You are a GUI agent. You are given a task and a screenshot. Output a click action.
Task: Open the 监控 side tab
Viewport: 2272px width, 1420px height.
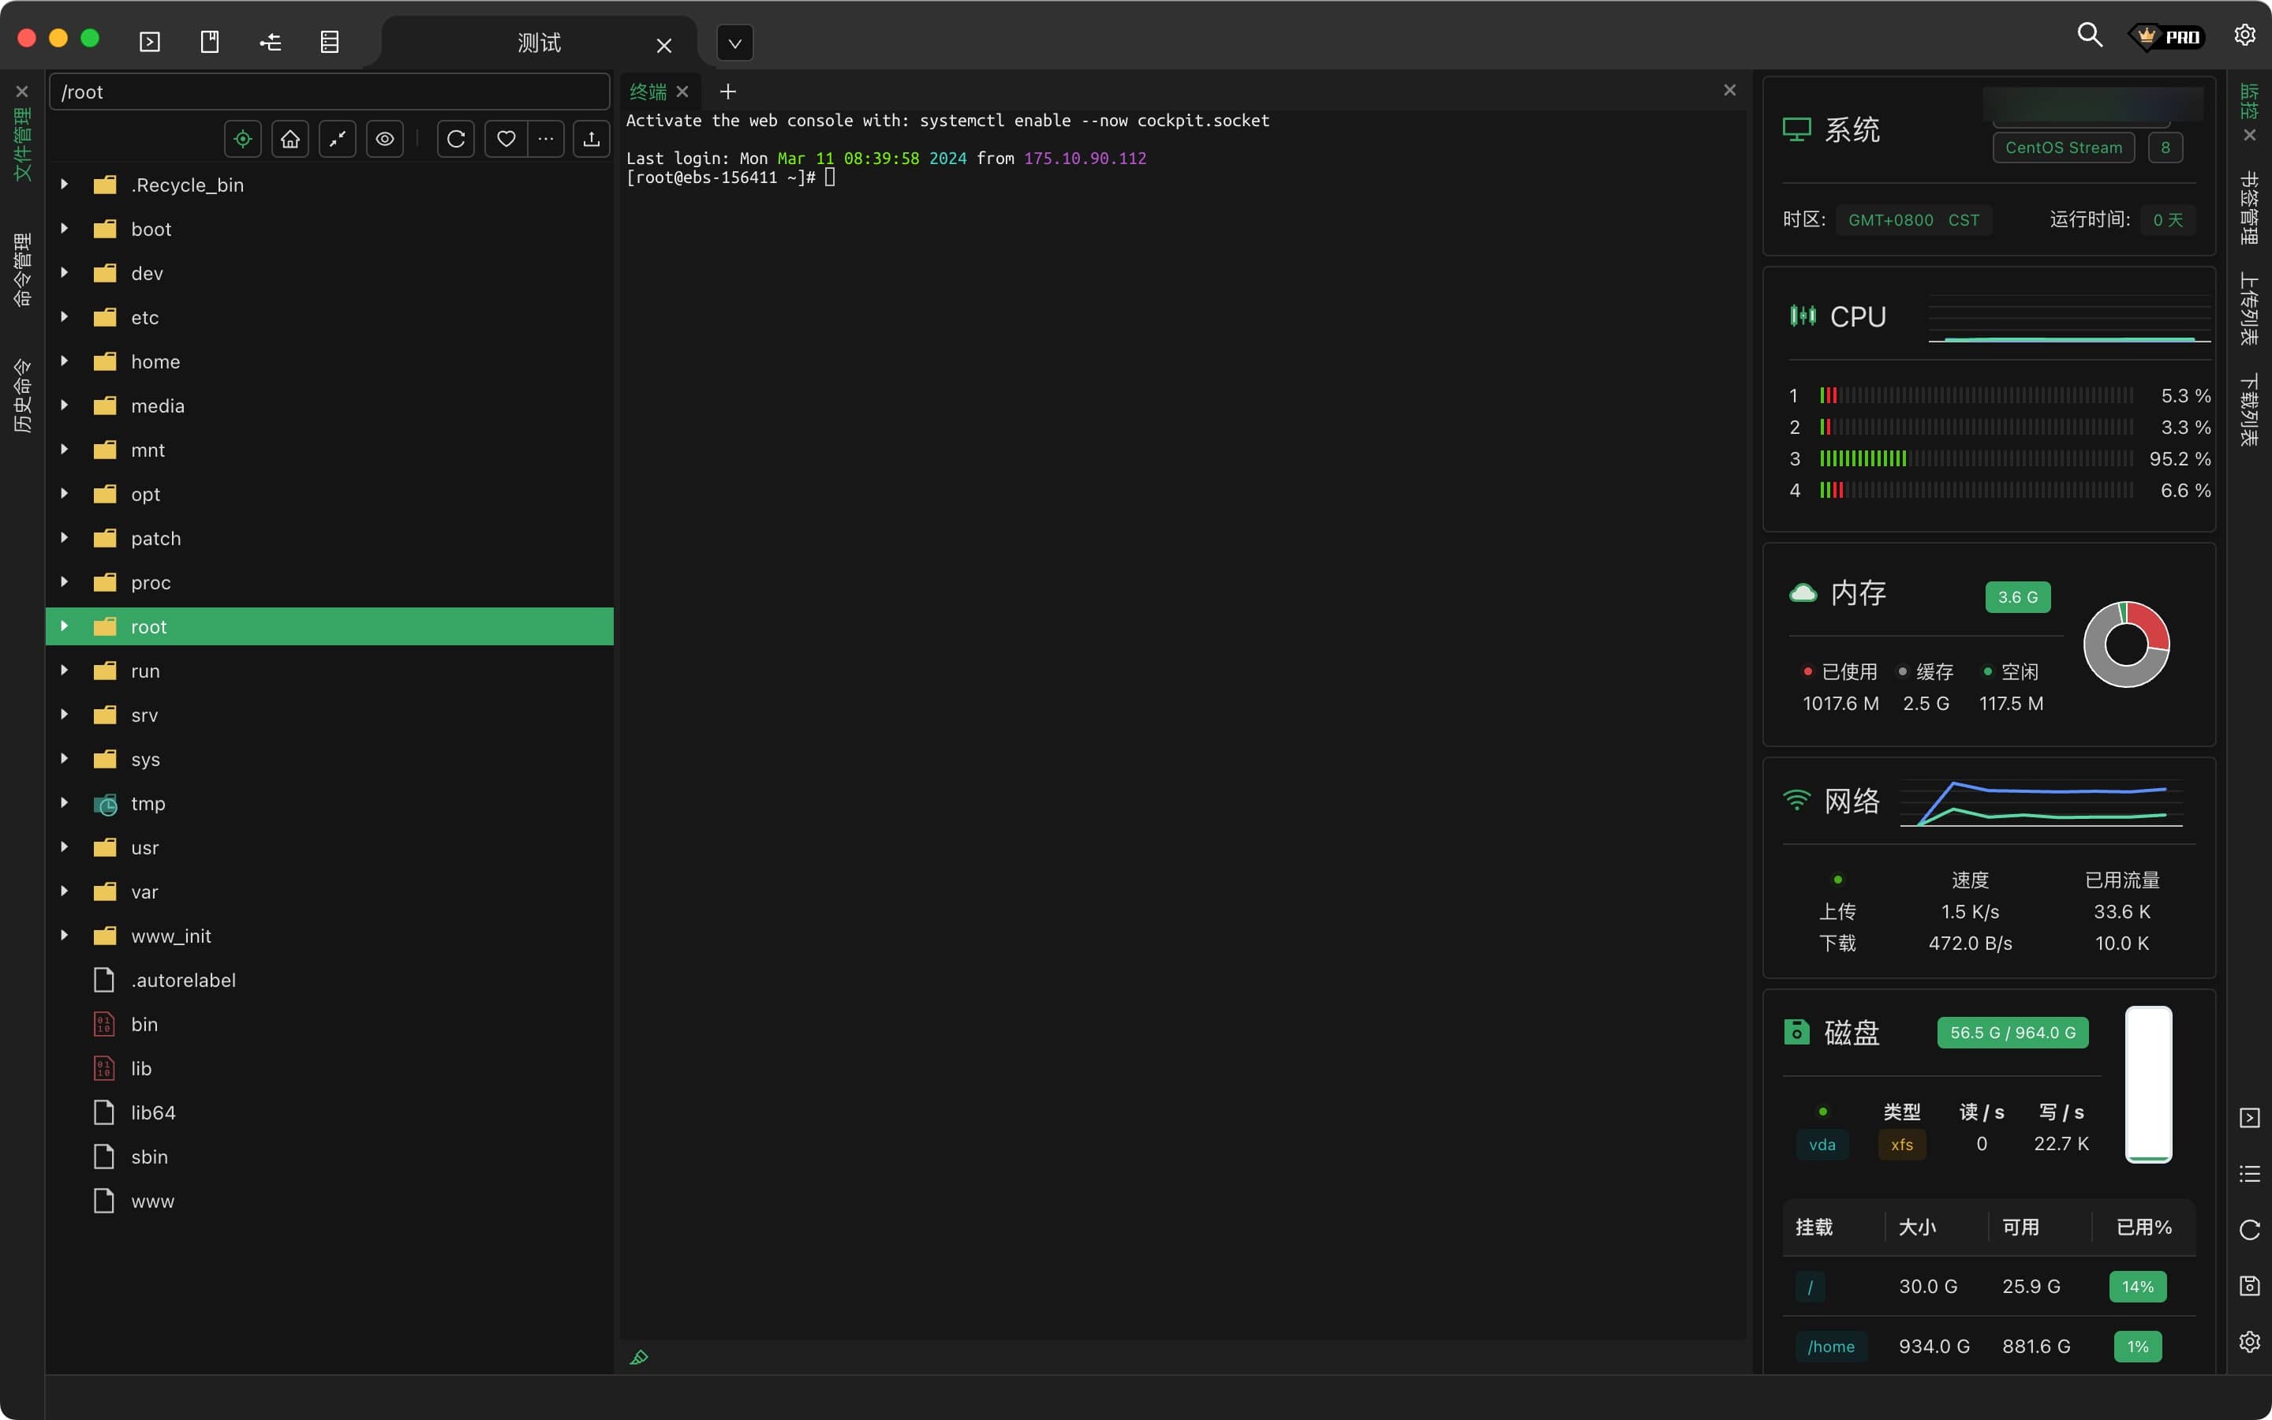coord(2249,100)
